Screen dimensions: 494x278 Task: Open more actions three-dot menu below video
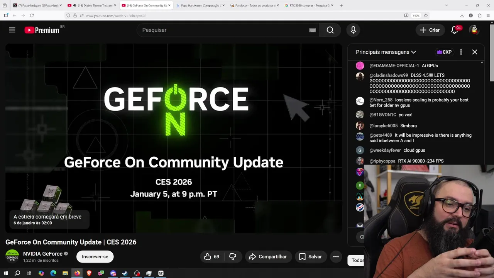point(336,257)
